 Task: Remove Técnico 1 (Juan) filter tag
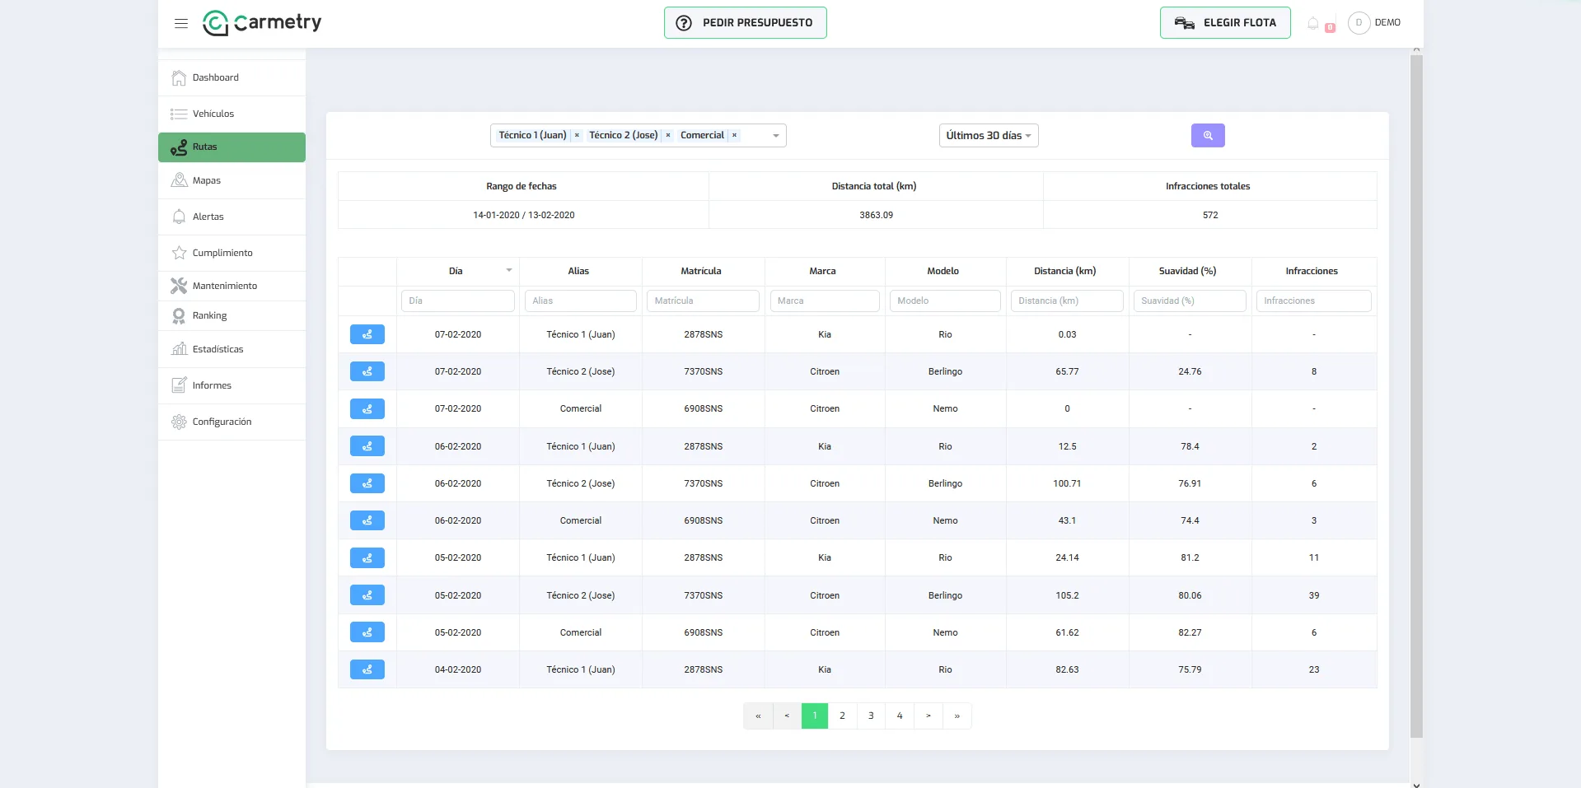coord(577,135)
